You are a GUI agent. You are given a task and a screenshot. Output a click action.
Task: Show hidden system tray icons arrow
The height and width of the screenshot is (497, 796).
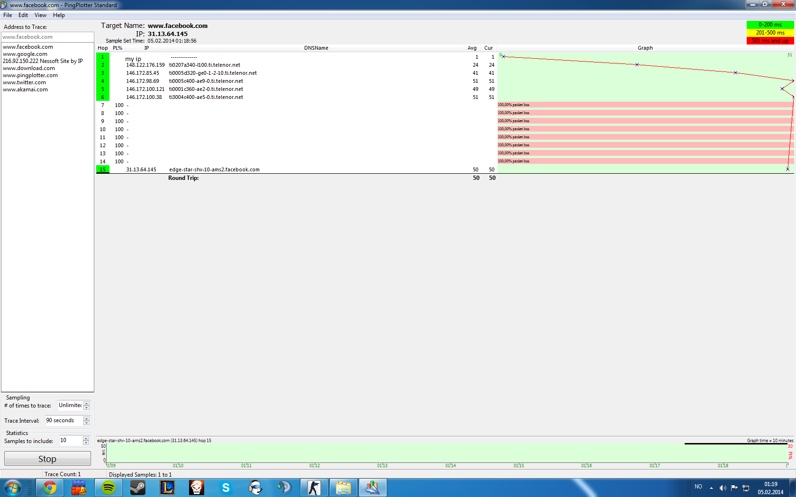coord(711,488)
